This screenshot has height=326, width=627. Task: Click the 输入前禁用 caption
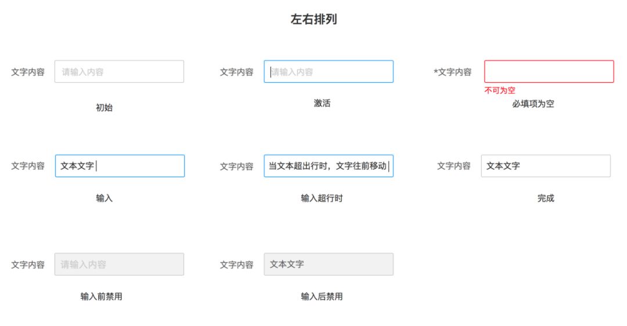pos(102,296)
